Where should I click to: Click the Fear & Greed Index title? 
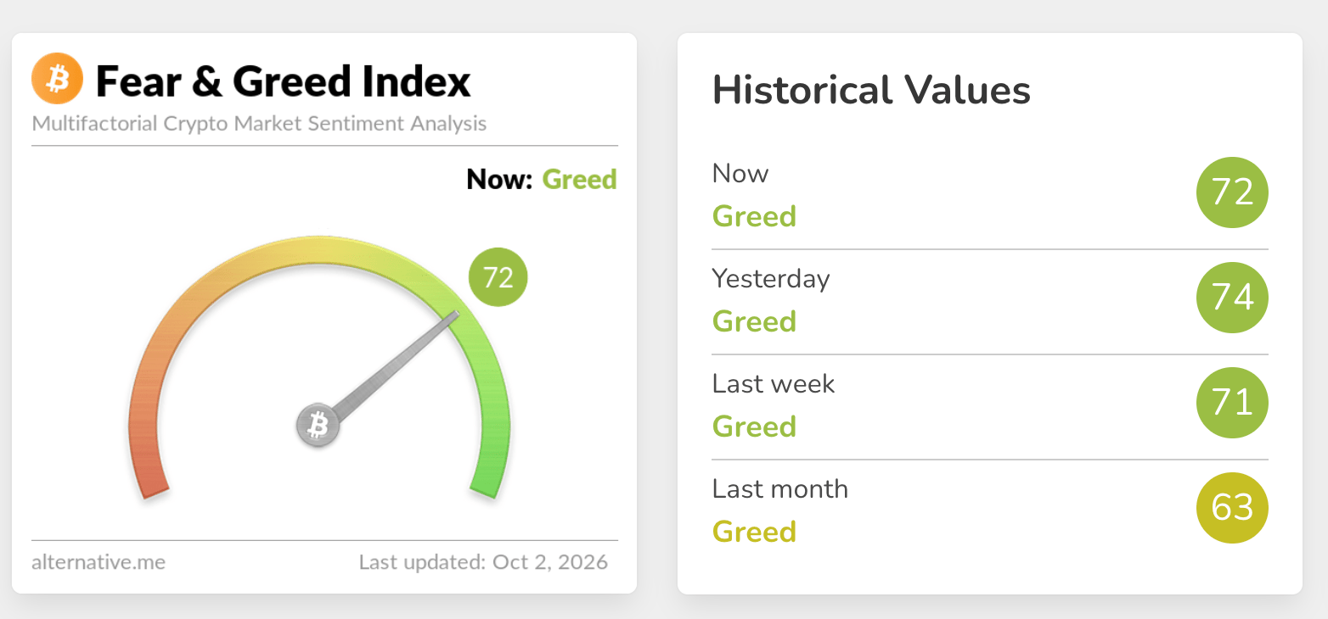point(283,81)
